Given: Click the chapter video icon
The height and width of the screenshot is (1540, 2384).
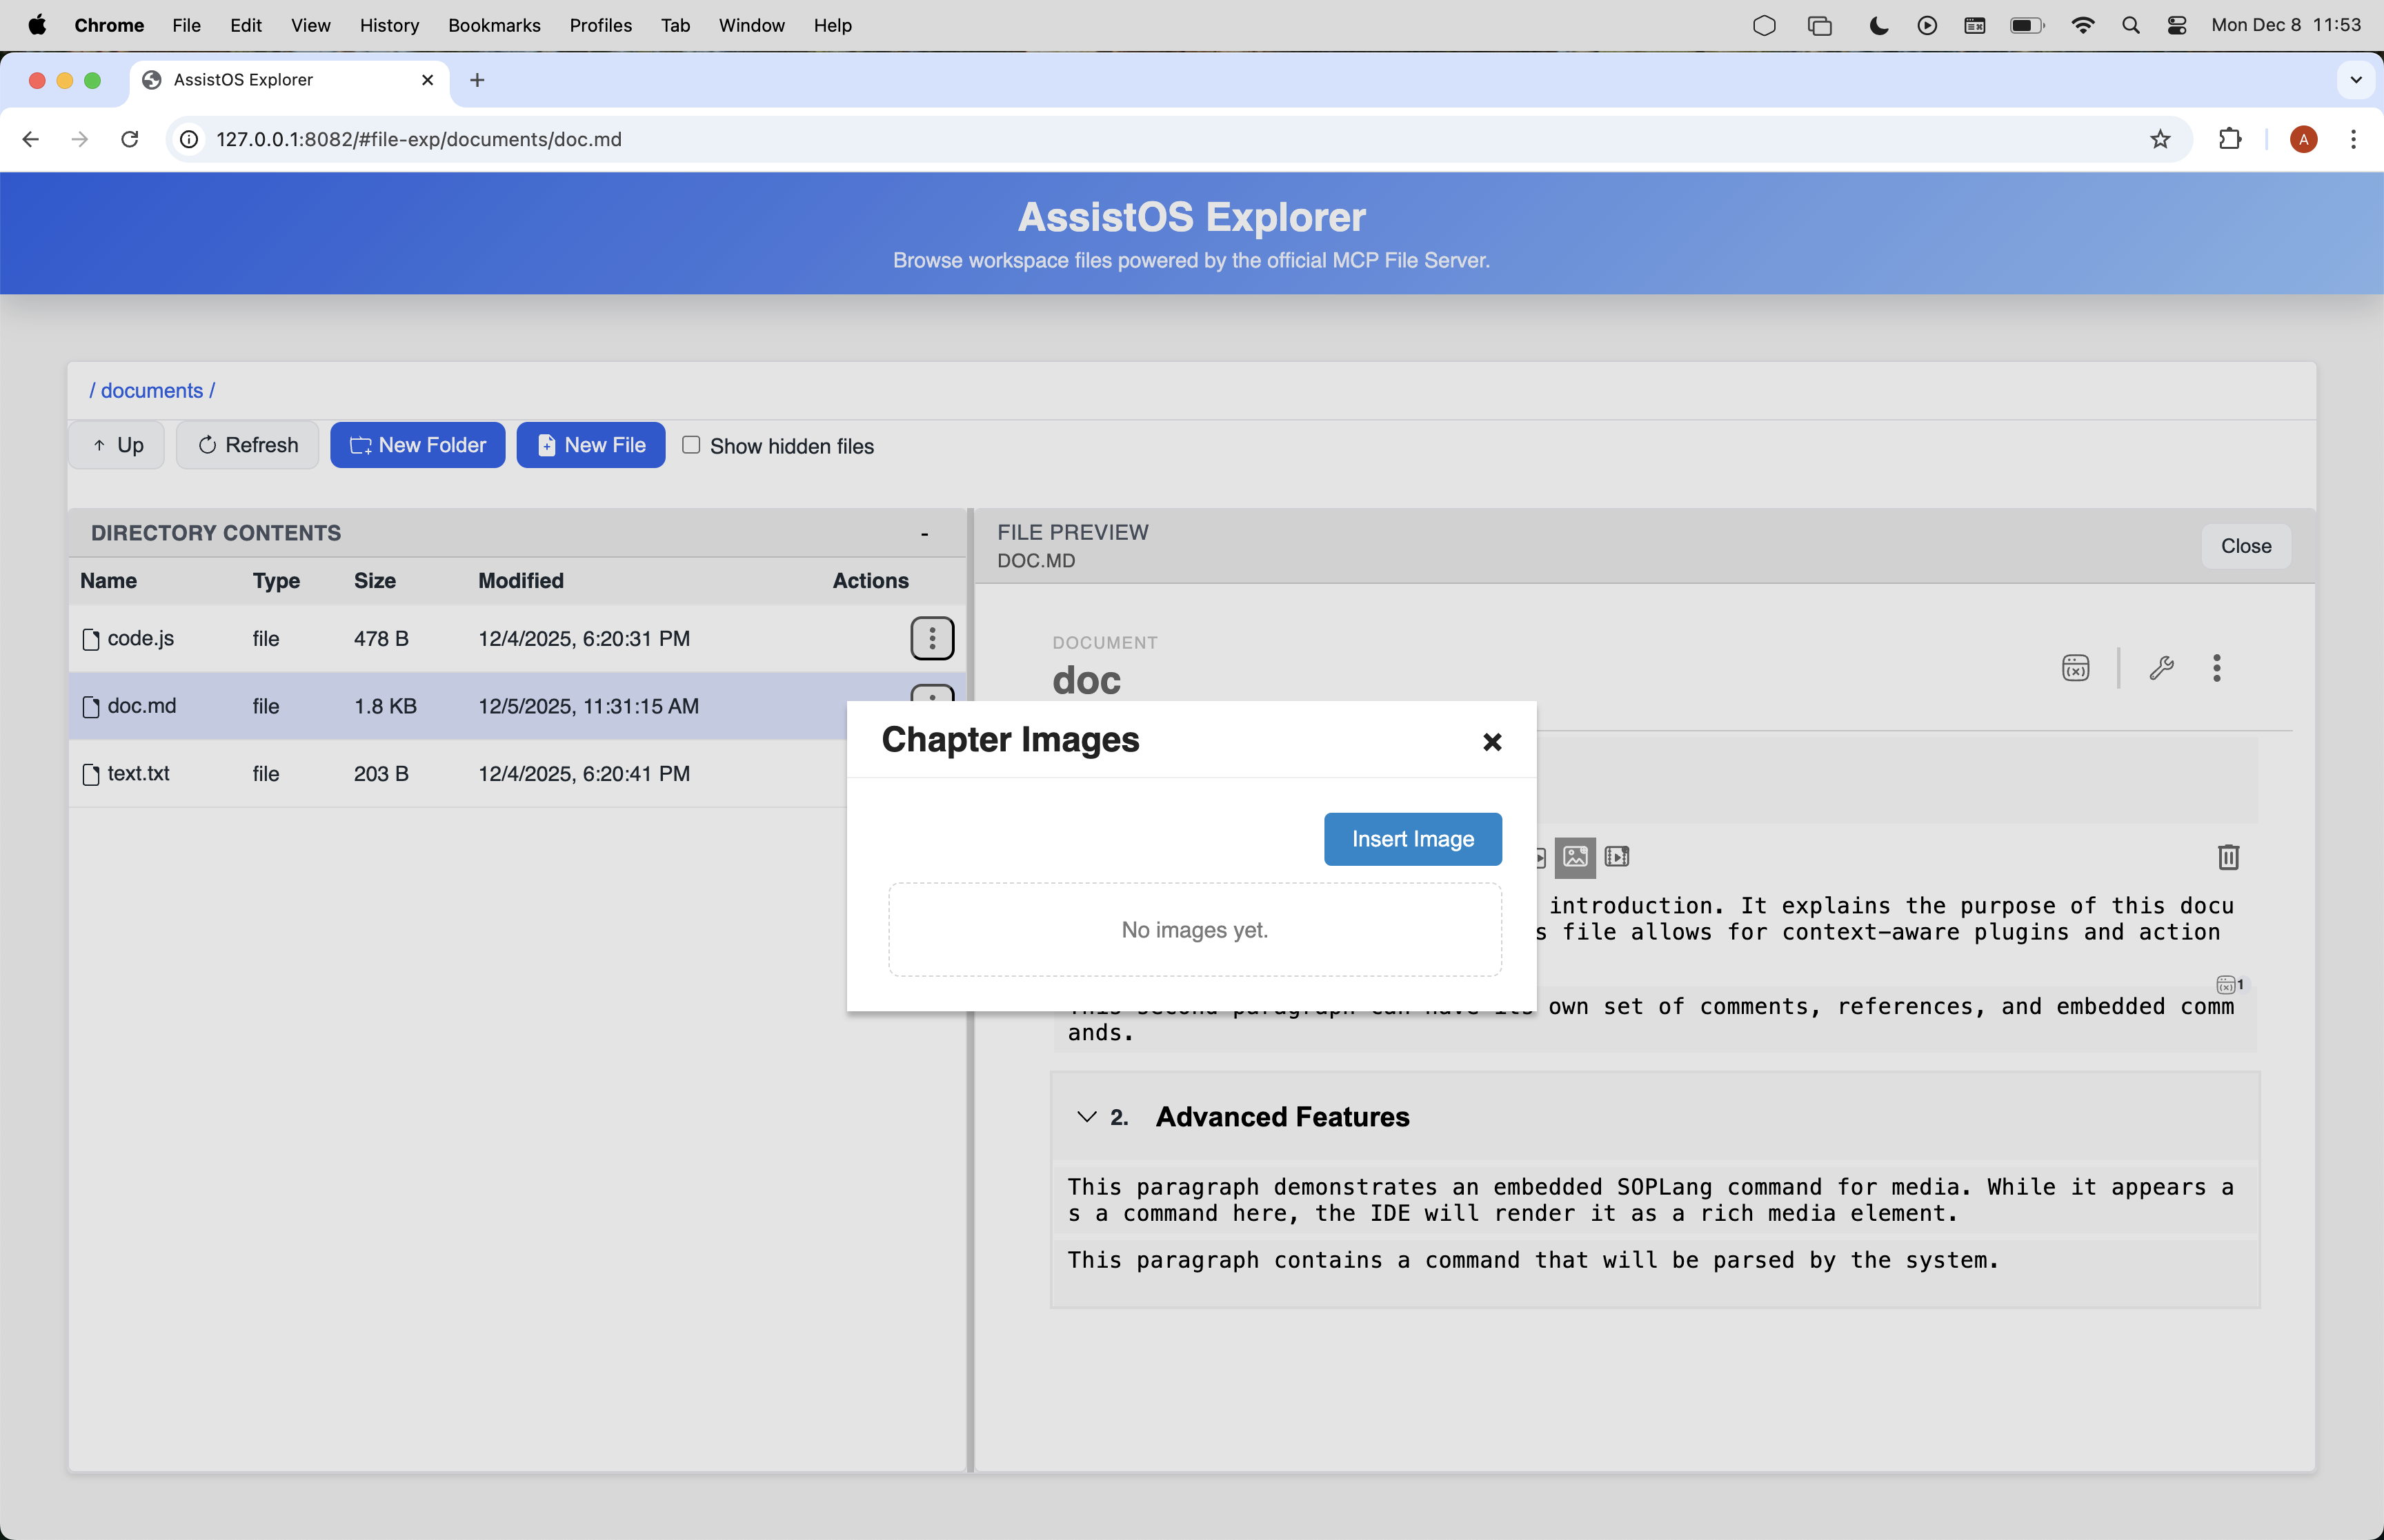Looking at the screenshot, I should click(x=1617, y=857).
